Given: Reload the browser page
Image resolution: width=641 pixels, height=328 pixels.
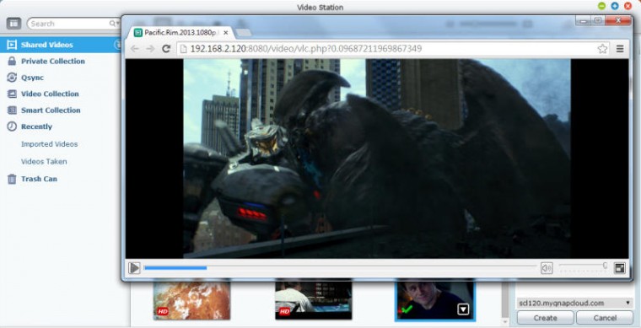Looking at the screenshot, I should click(166, 49).
